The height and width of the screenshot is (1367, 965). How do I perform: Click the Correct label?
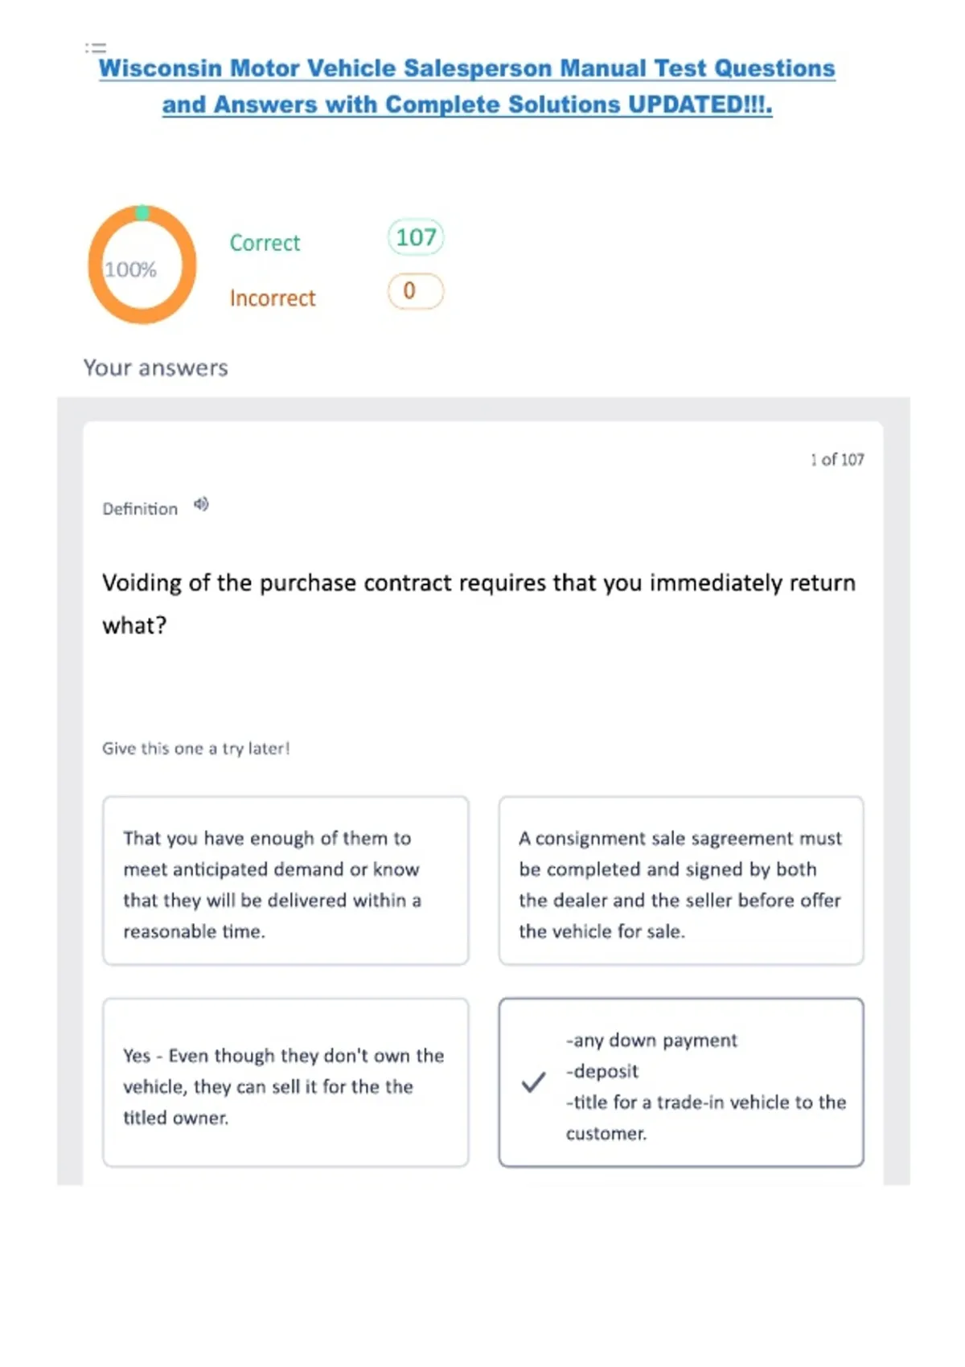[265, 243]
